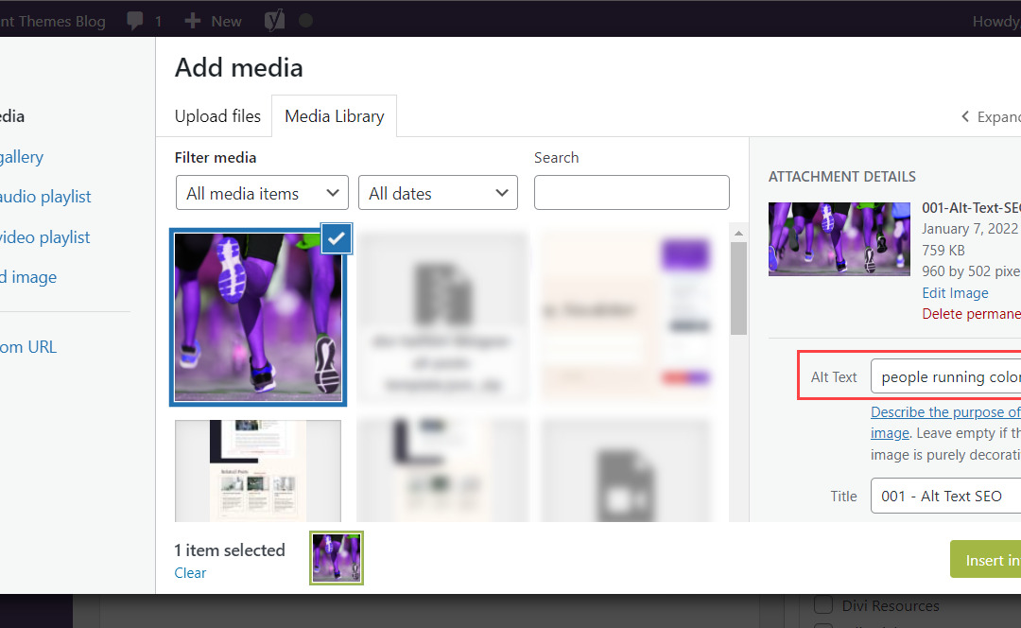The height and width of the screenshot is (628, 1021).
Task: Click the attachment preview thumbnail in details
Action: [x=825, y=238]
